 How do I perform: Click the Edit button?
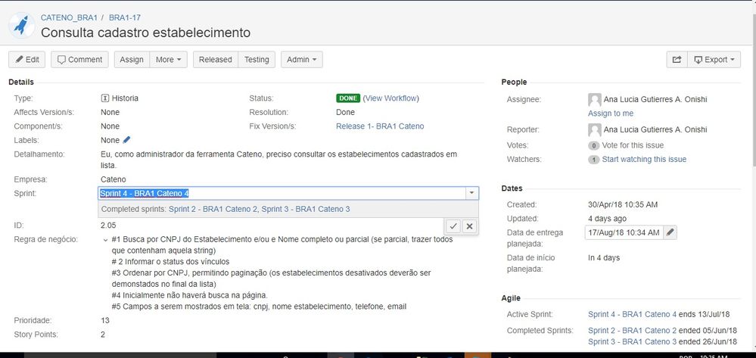click(x=27, y=60)
